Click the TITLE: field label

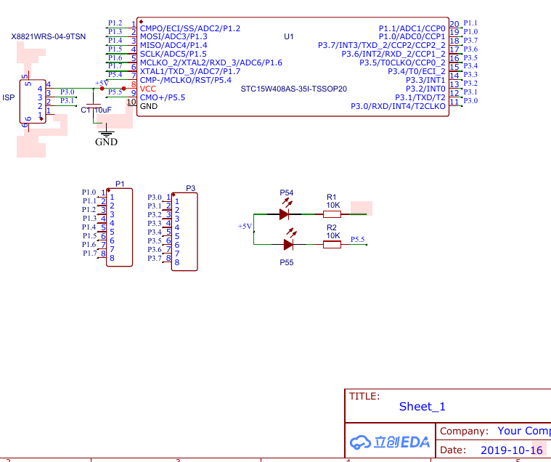tap(364, 396)
